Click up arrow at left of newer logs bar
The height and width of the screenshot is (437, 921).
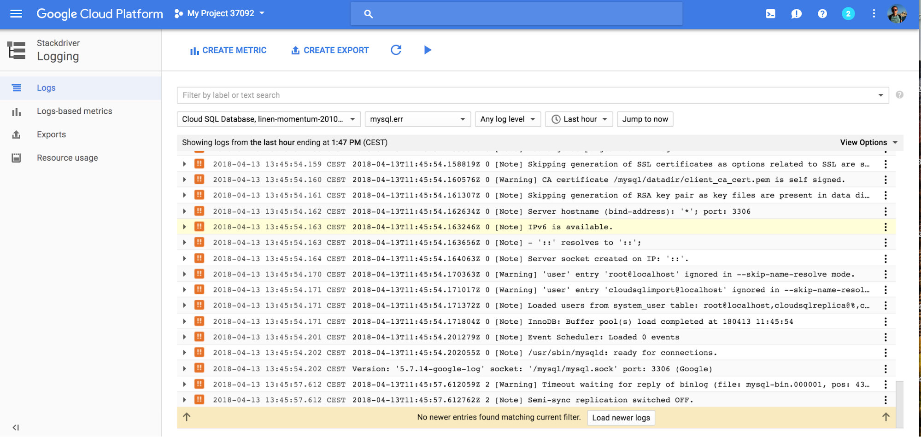click(x=187, y=417)
